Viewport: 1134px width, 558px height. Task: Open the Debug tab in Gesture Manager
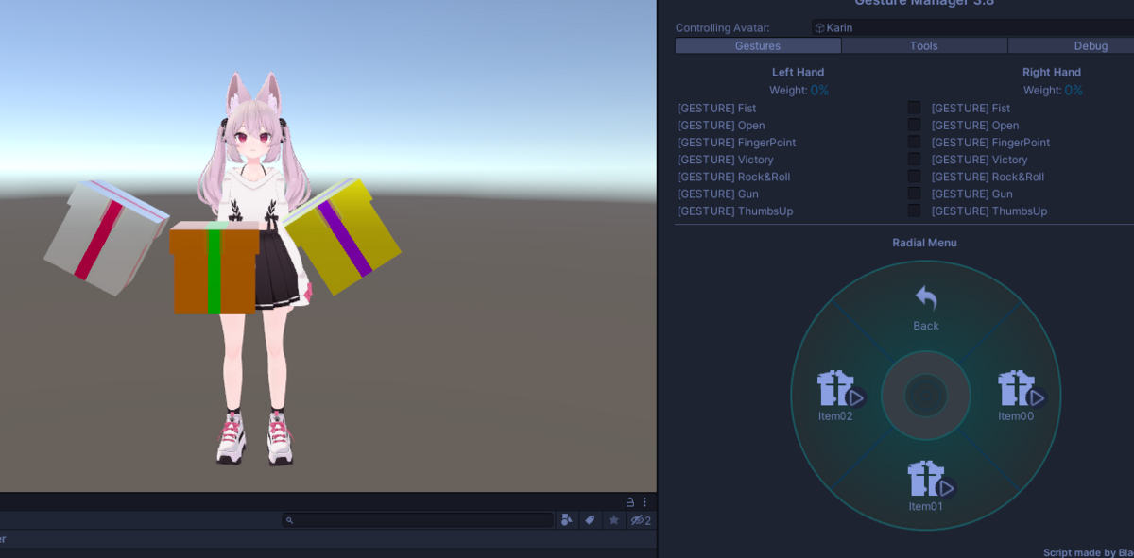pos(1090,45)
